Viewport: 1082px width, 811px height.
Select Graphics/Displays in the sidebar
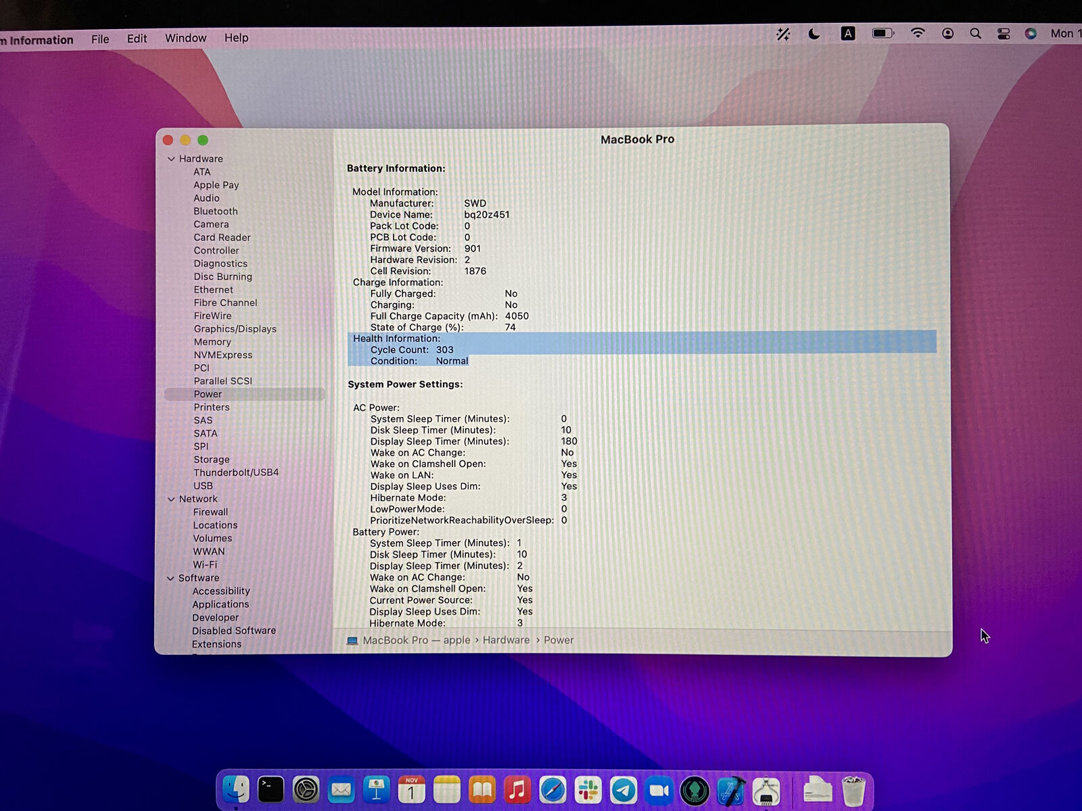[x=235, y=328]
